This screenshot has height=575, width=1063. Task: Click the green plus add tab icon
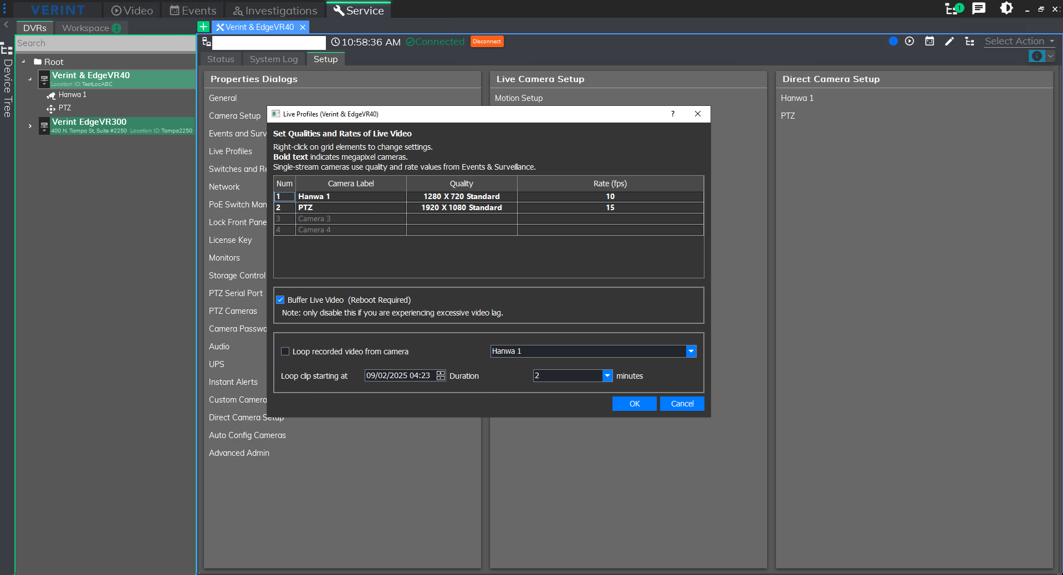coord(203,27)
